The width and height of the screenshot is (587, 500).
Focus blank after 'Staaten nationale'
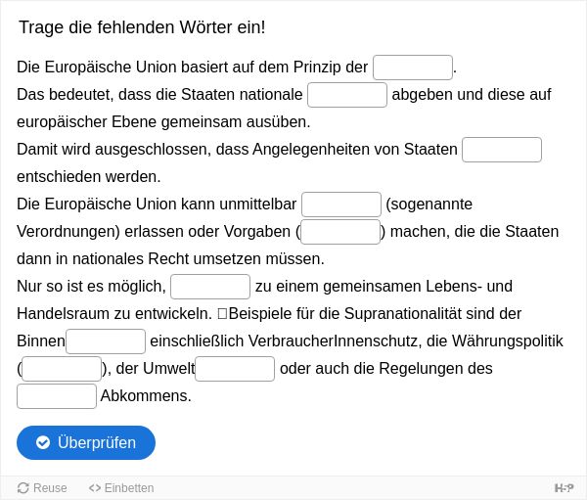[347, 95]
